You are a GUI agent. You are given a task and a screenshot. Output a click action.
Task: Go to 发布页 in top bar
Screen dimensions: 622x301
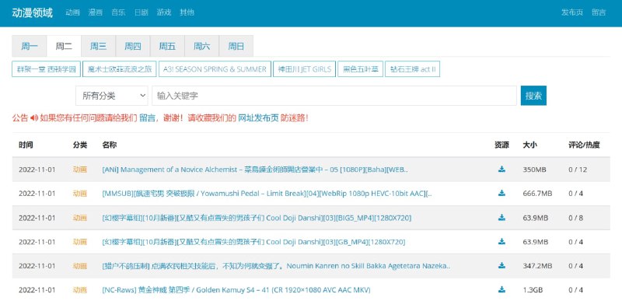point(572,12)
